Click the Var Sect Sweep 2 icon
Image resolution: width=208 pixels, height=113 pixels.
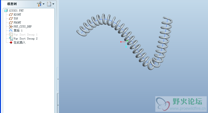pos(11,39)
